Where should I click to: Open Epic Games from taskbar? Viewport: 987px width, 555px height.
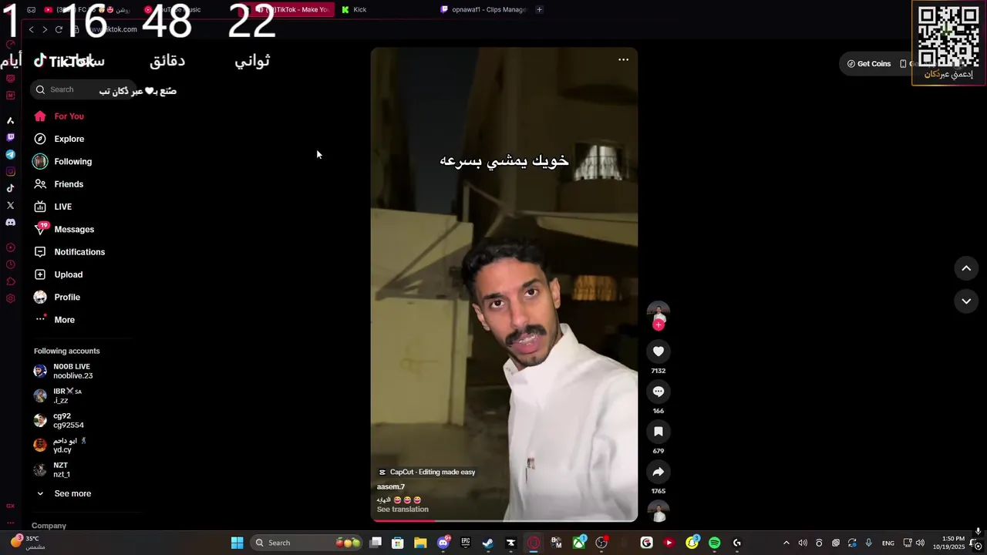466,543
